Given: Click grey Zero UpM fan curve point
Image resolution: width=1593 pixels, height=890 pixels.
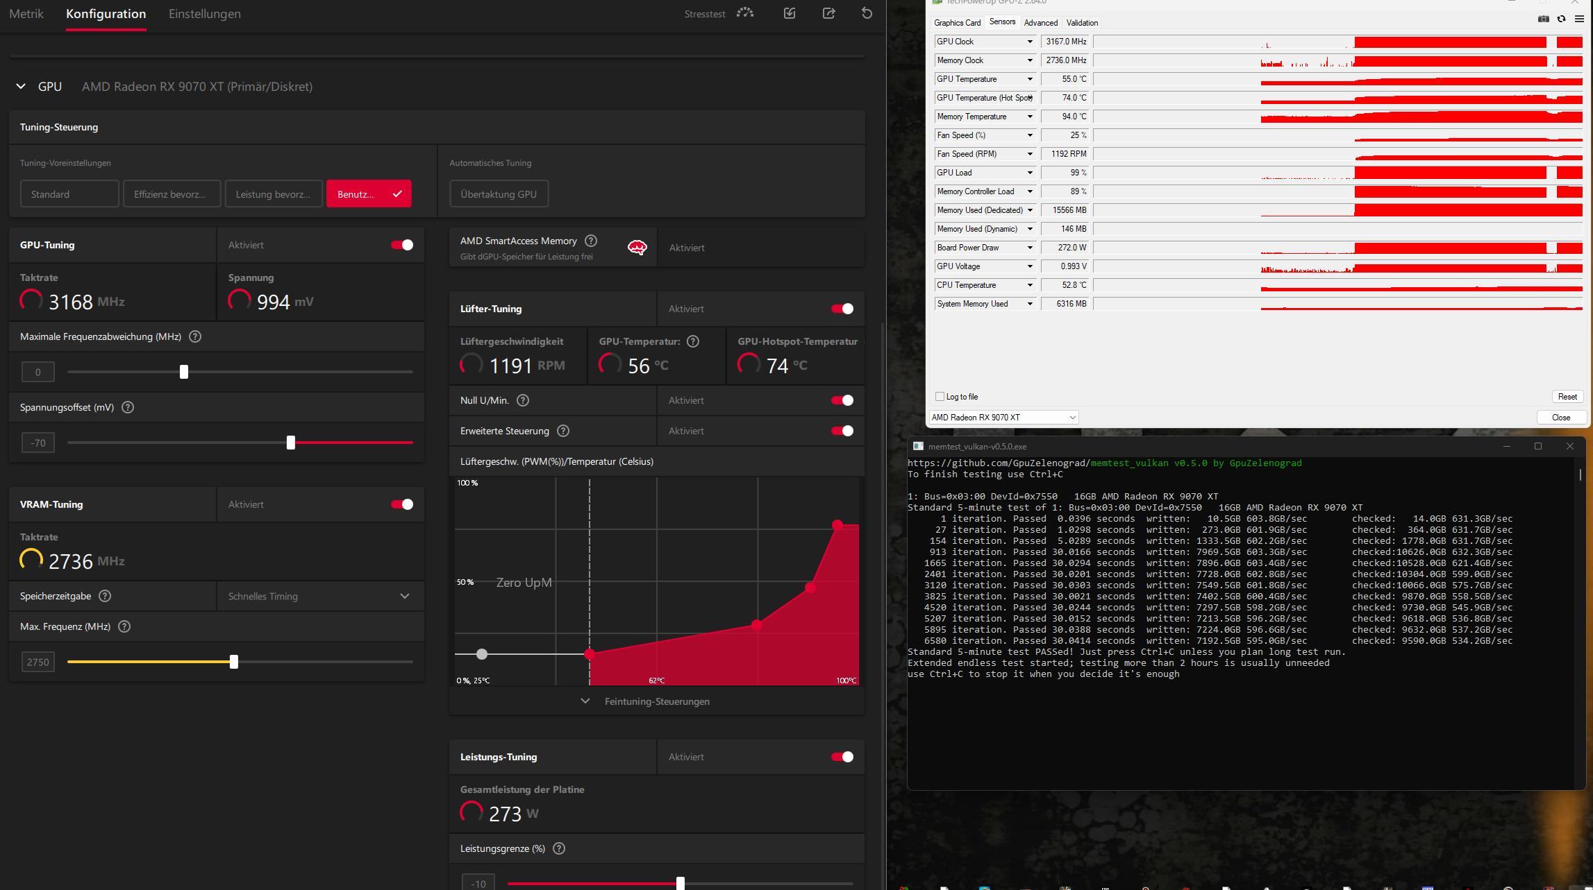Looking at the screenshot, I should click(x=482, y=654).
